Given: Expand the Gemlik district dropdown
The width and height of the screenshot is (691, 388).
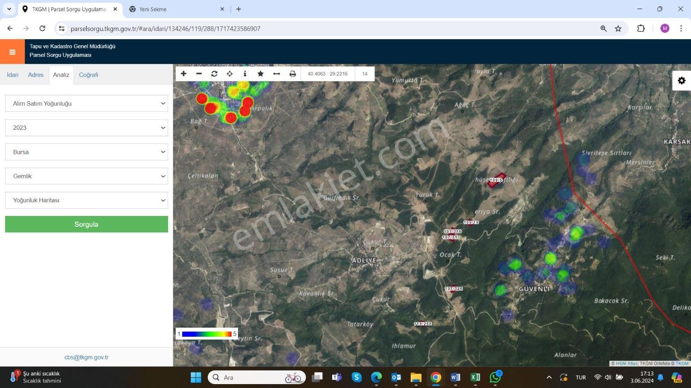Looking at the screenshot, I should [x=86, y=176].
